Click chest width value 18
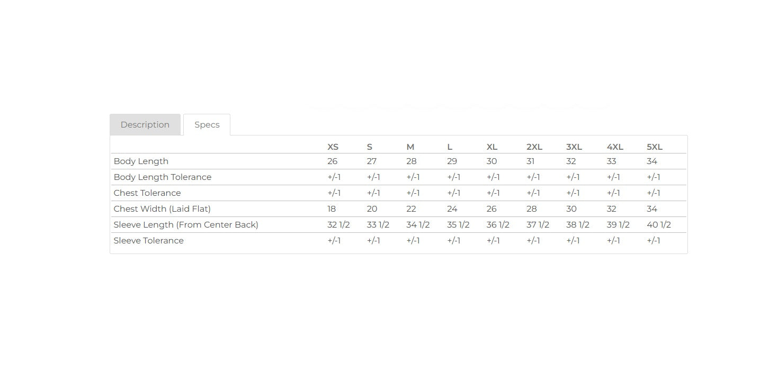 (332, 209)
